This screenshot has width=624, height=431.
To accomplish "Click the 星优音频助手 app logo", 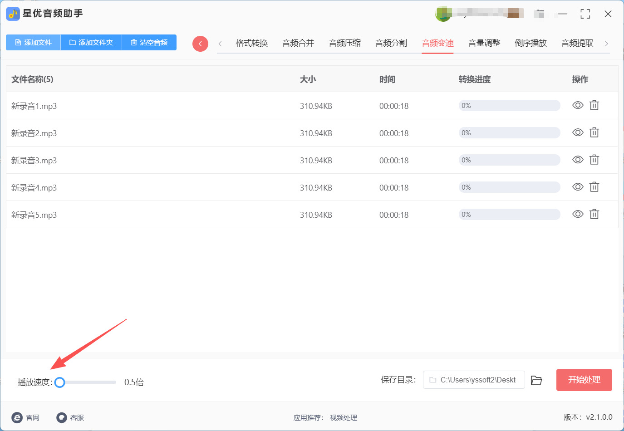I will [x=13, y=14].
